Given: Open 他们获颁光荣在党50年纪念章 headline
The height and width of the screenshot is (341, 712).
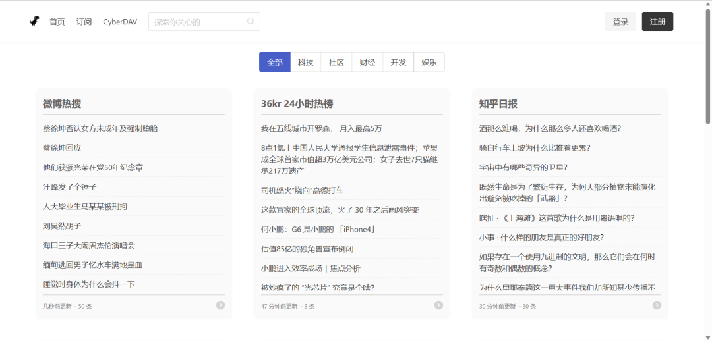Looking at the screenshot, I should (x=93, y=167).
